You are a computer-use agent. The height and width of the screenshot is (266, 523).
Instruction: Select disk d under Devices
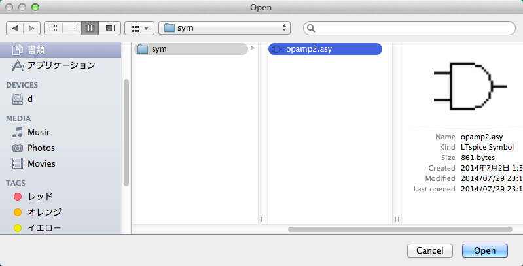60,99
